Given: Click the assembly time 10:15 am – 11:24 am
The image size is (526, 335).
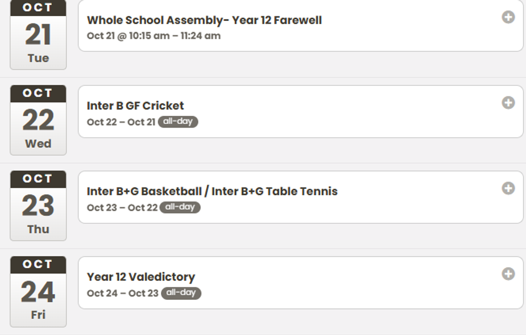Looking at the screenshot, I should tap(175, 36).
